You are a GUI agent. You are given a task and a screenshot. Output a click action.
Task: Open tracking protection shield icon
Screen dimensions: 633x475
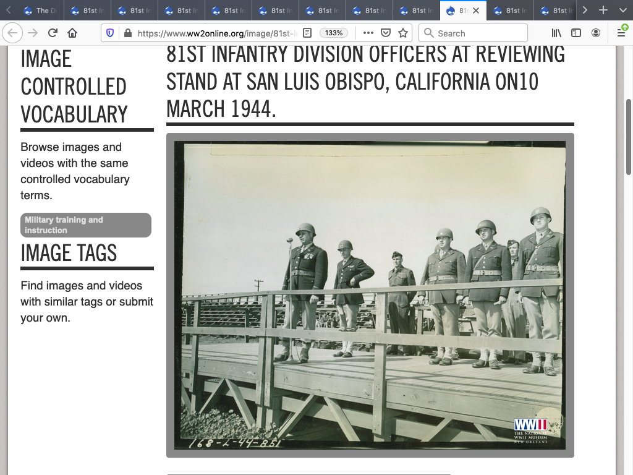(111, 33)
